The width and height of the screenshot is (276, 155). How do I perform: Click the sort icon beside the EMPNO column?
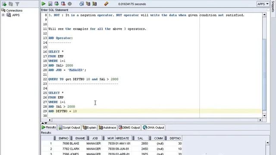tap(55, 138)
